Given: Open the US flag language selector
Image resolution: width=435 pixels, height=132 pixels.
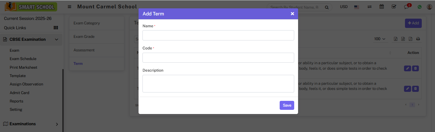Looking at the screenshot, I should 357,7.
